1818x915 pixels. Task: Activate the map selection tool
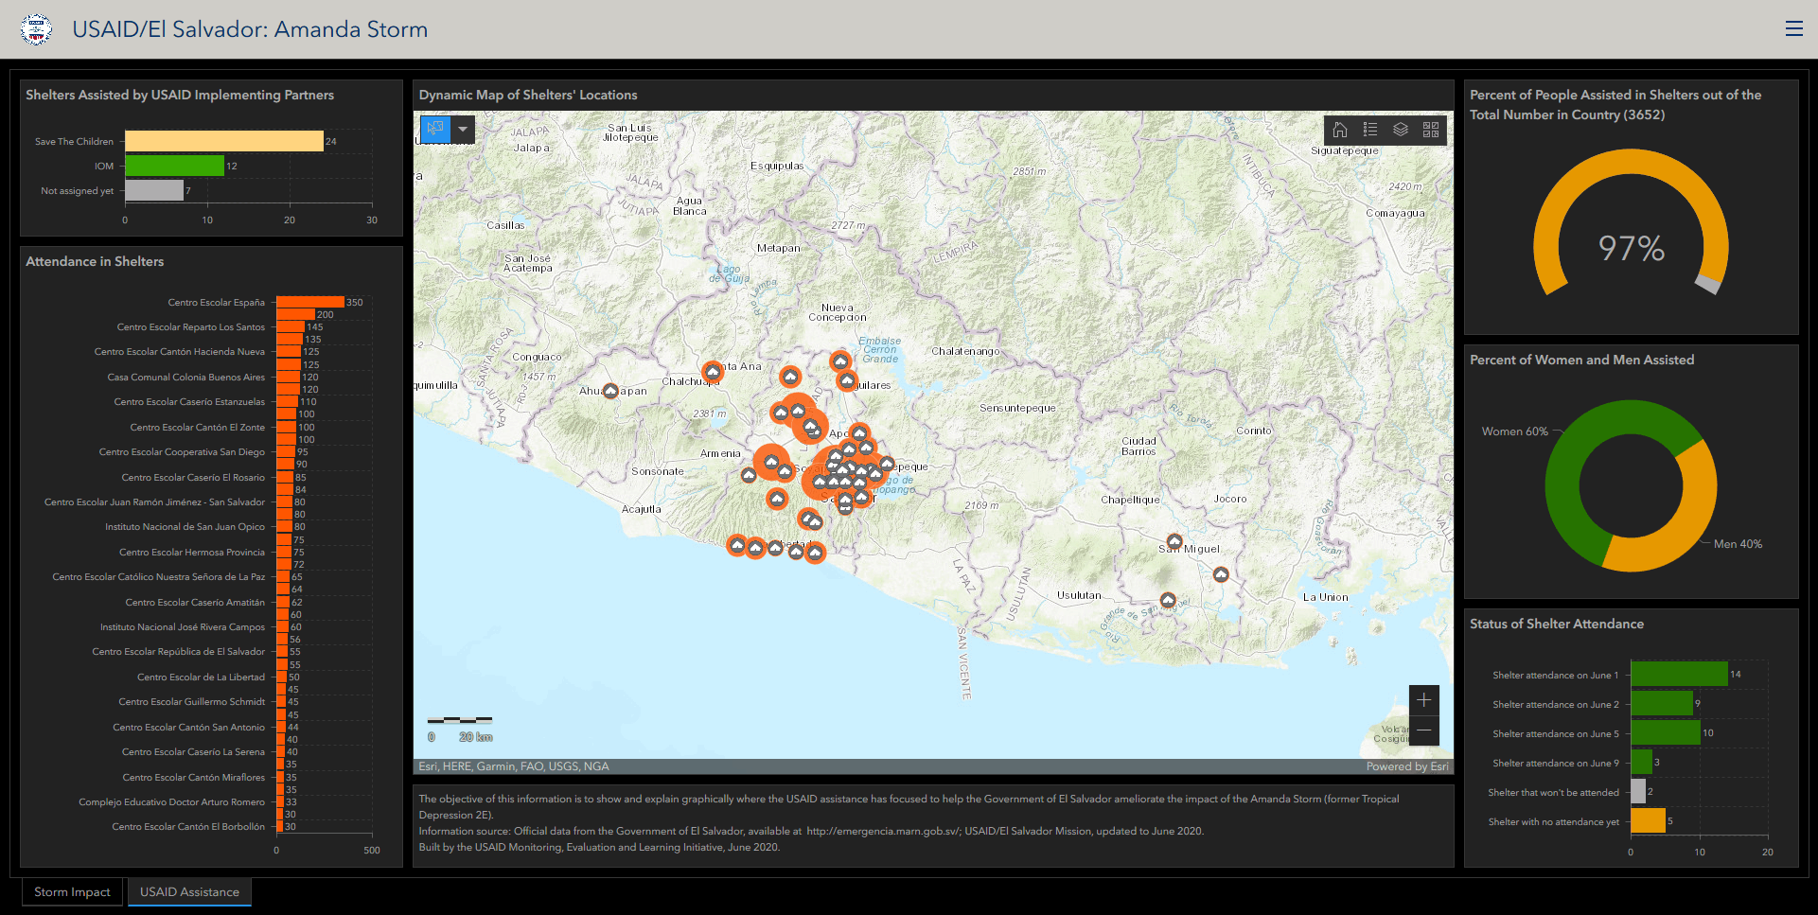click(435, 129)
